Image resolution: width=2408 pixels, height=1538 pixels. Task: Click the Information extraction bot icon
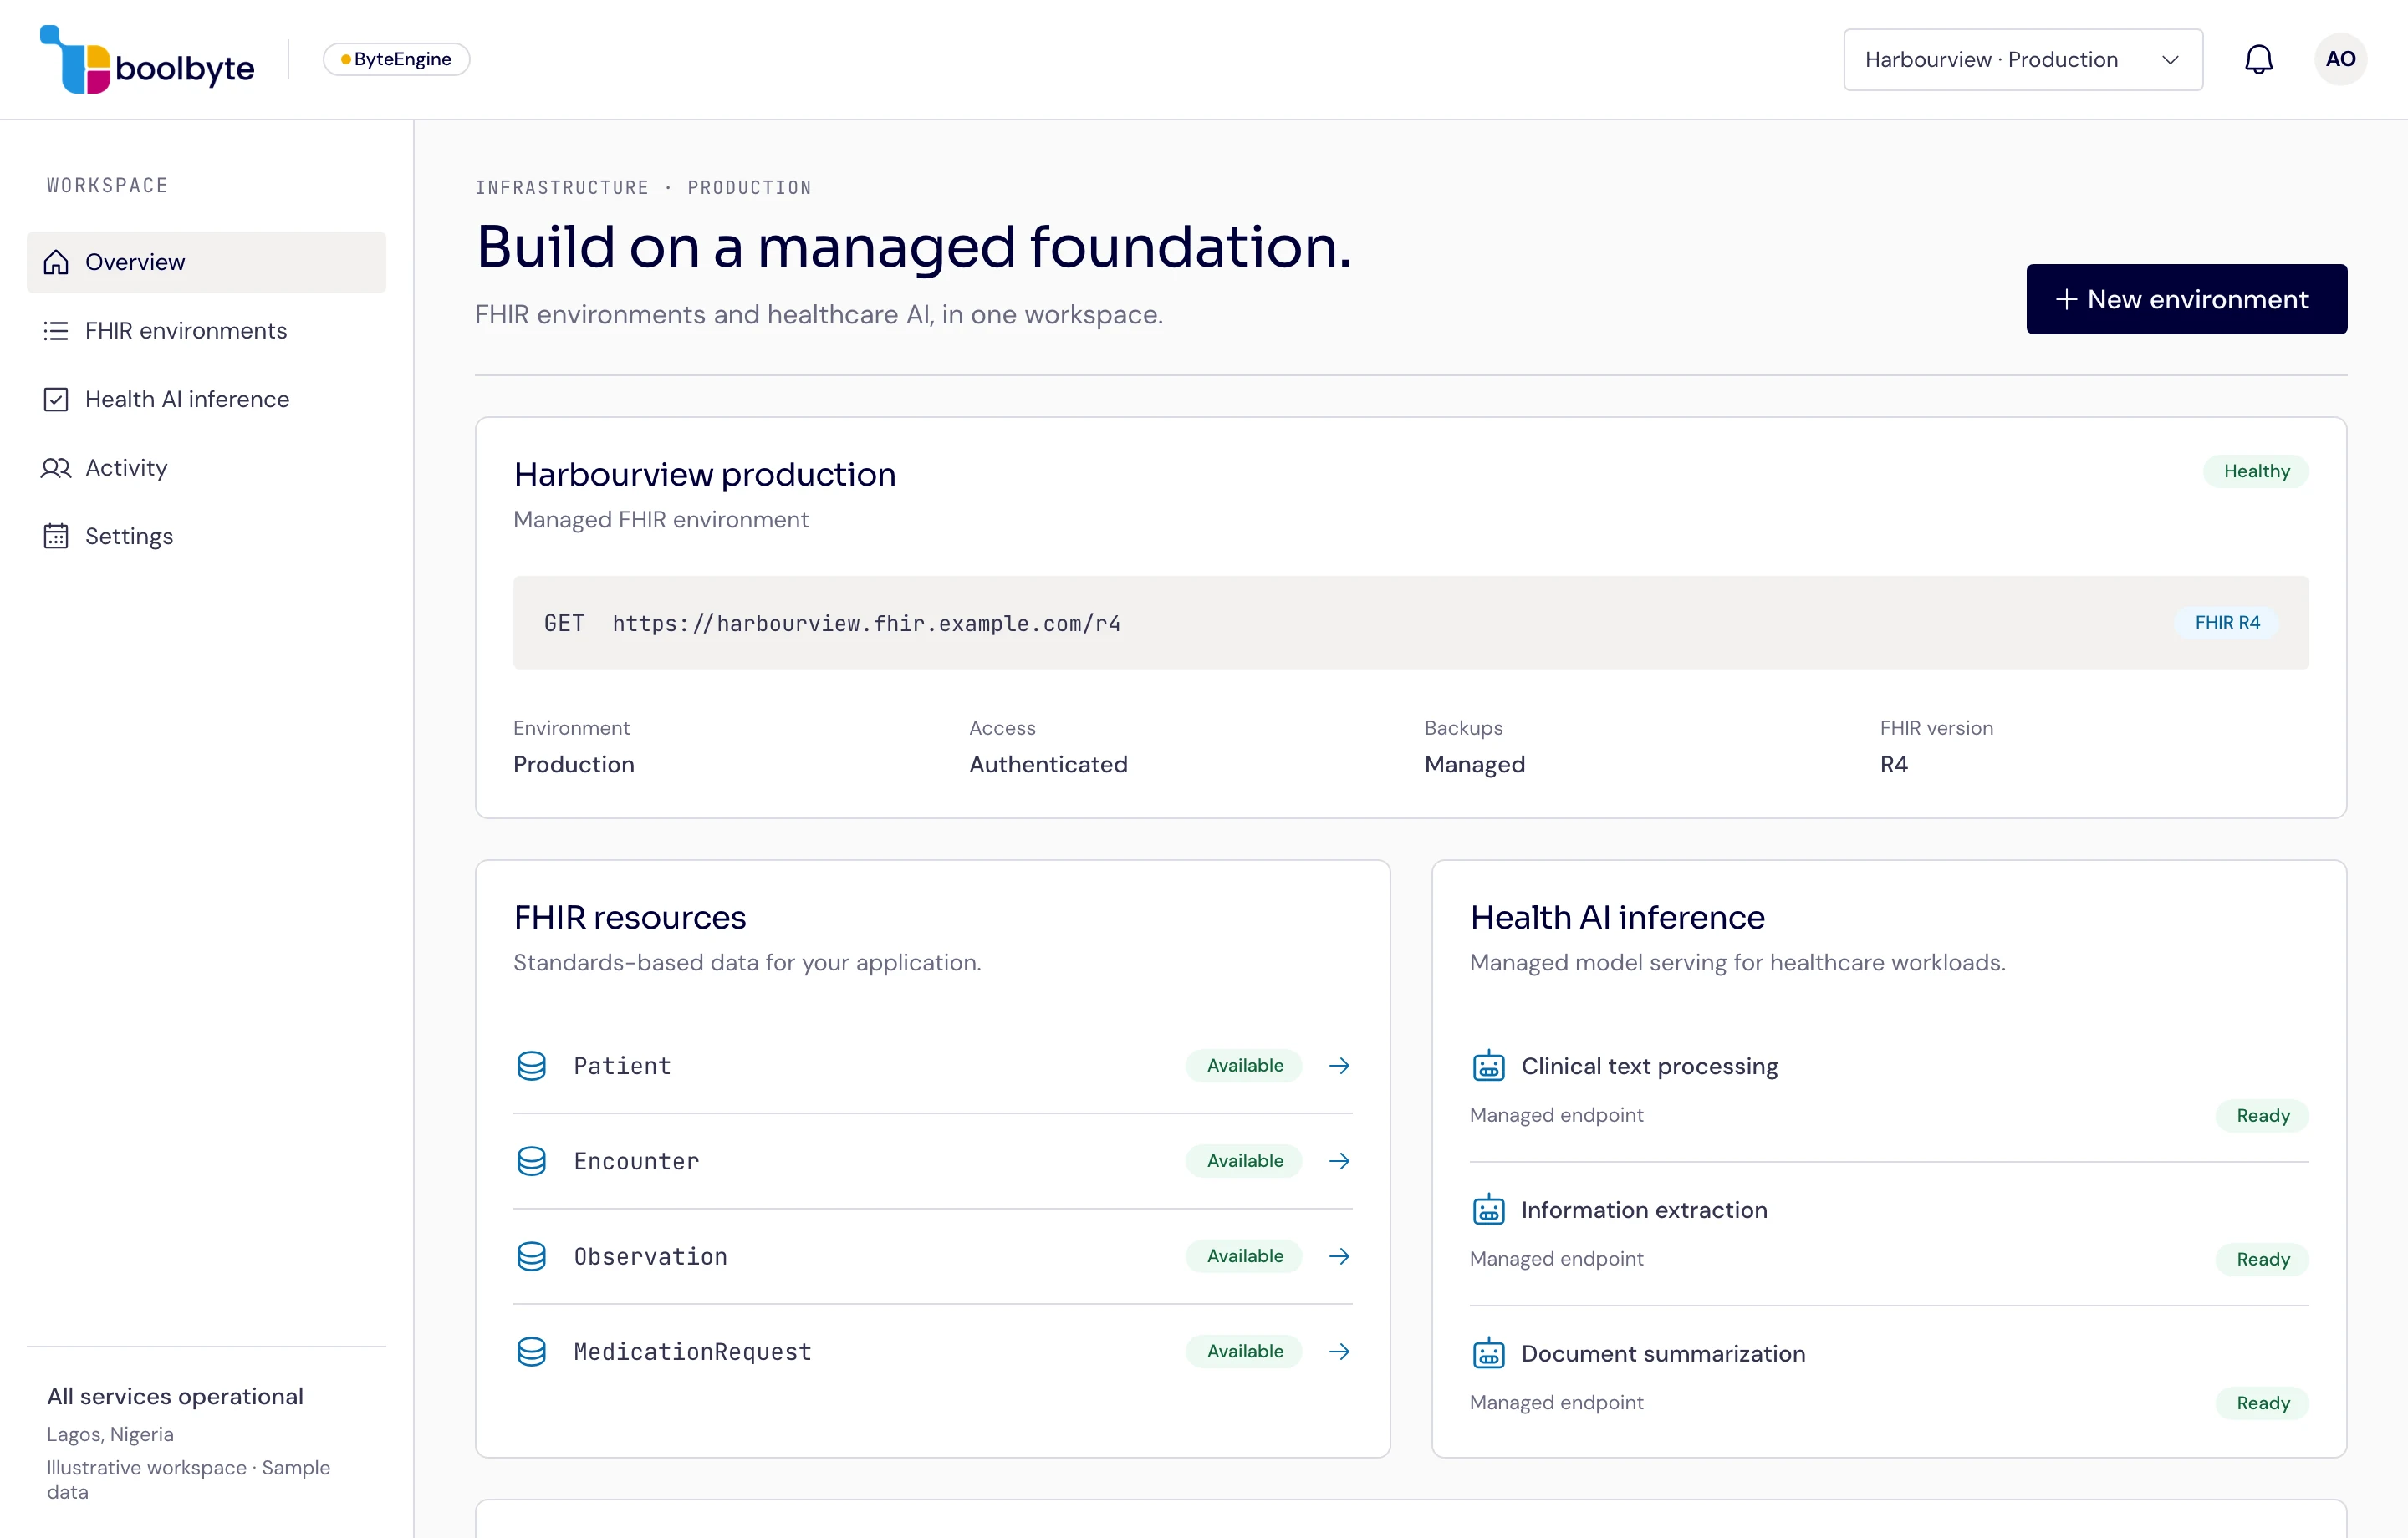[x=1488, y=1210]
